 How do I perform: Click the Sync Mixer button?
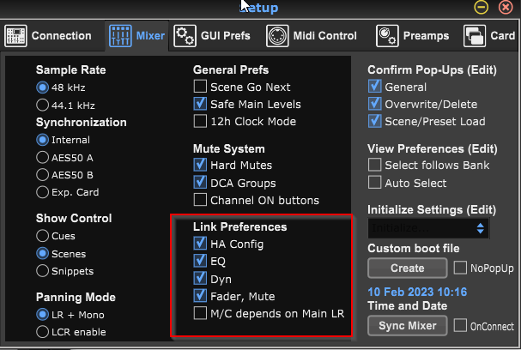[408, 326]
